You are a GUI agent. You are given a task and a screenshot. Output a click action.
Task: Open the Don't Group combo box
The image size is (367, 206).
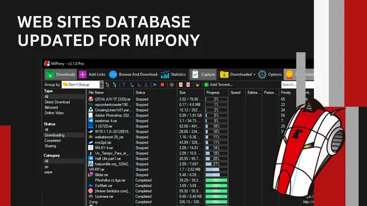pyautogui.click(x=83, y=85)
